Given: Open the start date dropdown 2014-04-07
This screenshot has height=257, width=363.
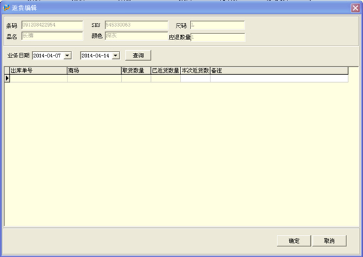Looking at the screenshot, I should [x=68, y=56].
